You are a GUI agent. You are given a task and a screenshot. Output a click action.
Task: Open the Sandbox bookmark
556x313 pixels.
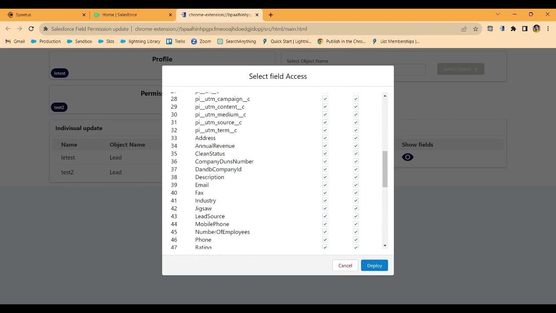point(79,41)
